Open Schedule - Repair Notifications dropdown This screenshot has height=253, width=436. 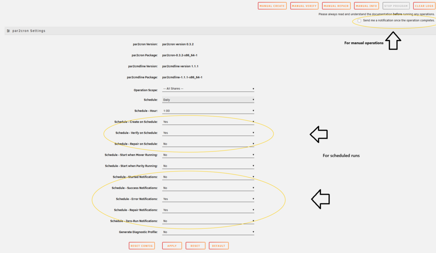coord(208,210)
